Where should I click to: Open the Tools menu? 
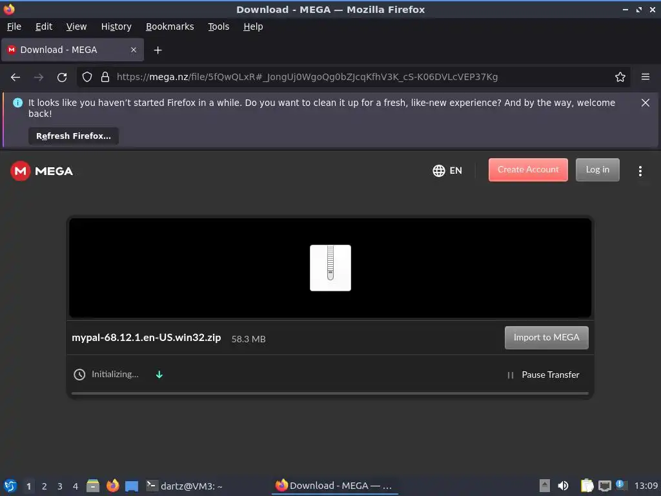(x=218, y=26)
